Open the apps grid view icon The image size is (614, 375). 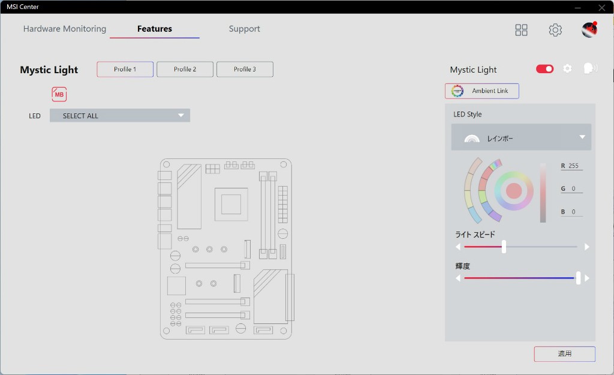click(x=521, y=30)
